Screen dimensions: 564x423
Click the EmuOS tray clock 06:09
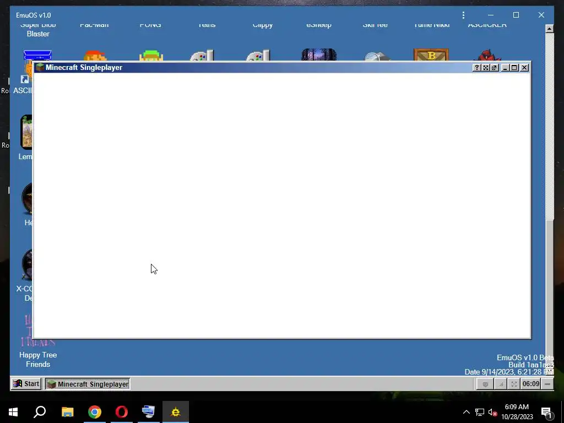(x=531, y=384)
